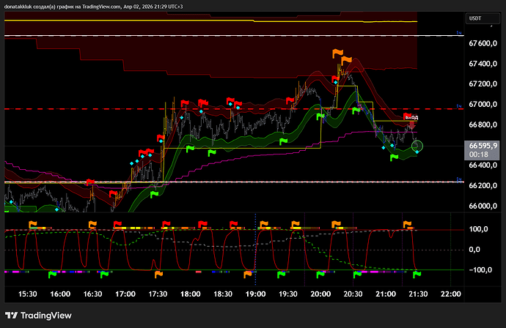The width and height of the screenshot is (506, 328).
Task: Click the 15:30 time axis label
Action: coord(27,294)
